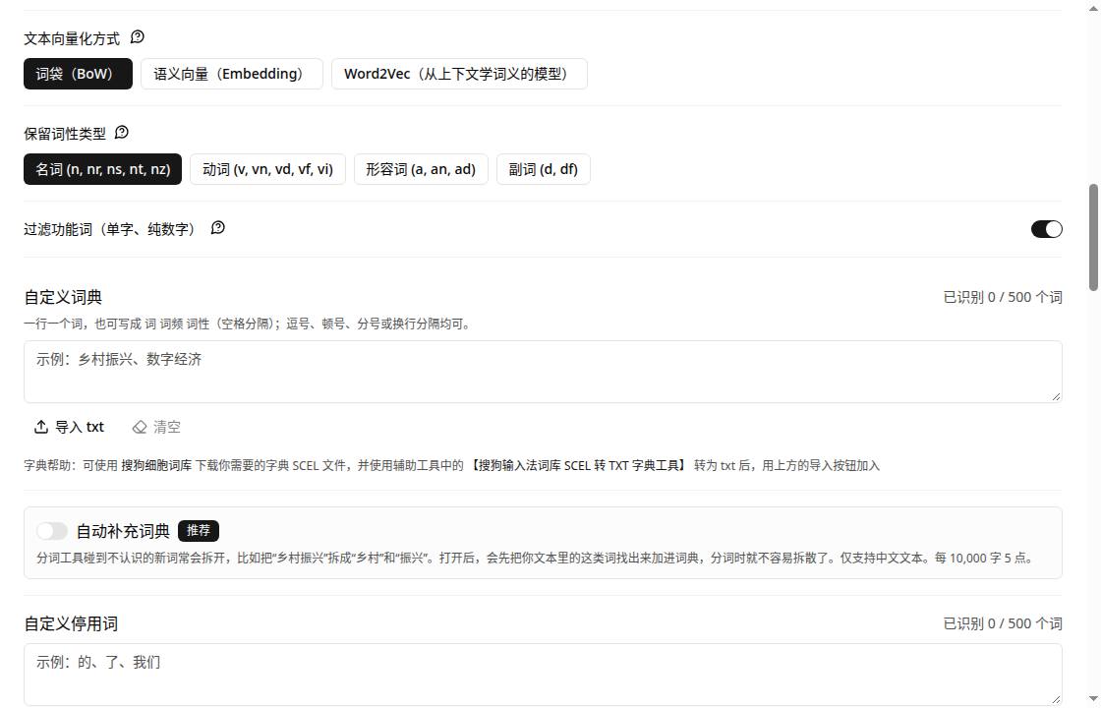Select 语义向量 (Embedding) option
The image size is (1101, 708).
[232, 74]
